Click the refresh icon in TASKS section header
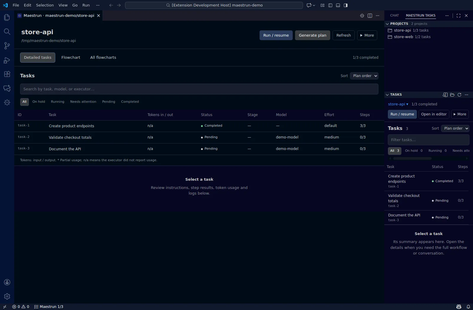This screenshot has width=473, height=310. 459,95
